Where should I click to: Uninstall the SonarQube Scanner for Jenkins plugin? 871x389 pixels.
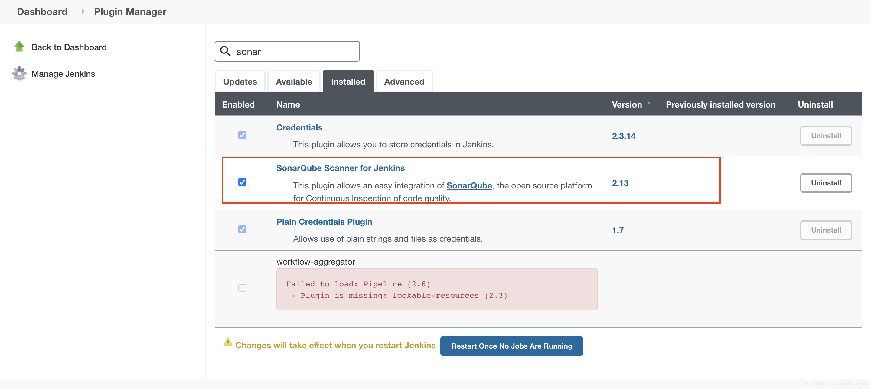(826, 183)
